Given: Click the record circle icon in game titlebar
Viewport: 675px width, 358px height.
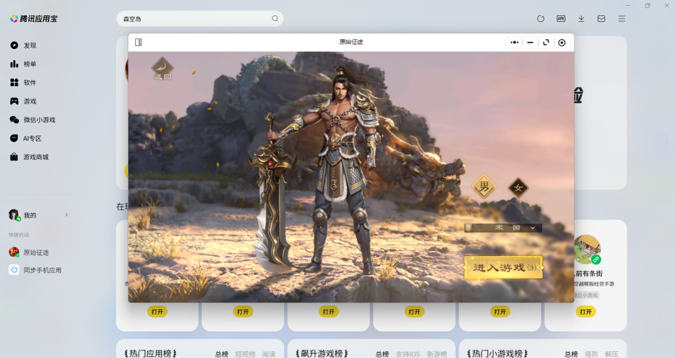Looking at the screenshot, I should (561, 42).
